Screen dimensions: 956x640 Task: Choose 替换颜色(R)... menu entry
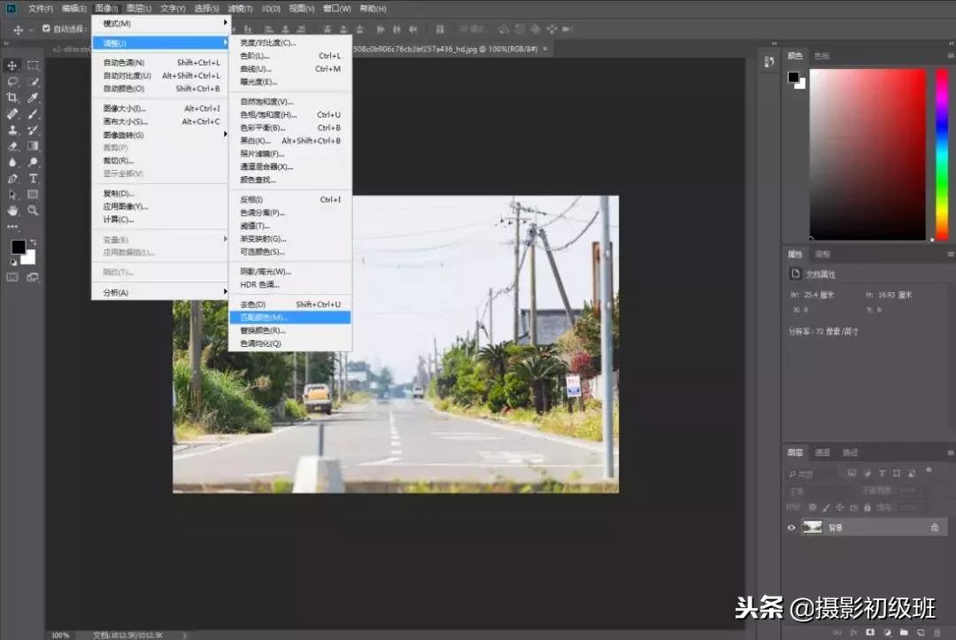click(x=290, y=330)
